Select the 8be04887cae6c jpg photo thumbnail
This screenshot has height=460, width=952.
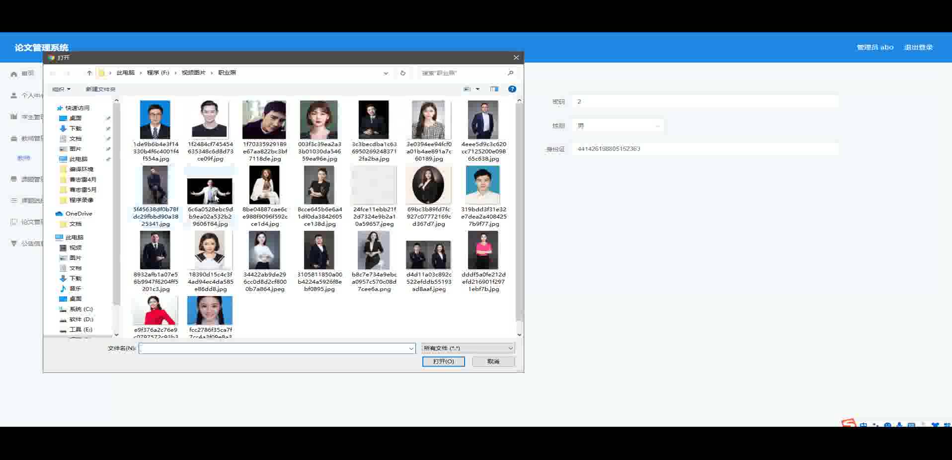point(264,185)
